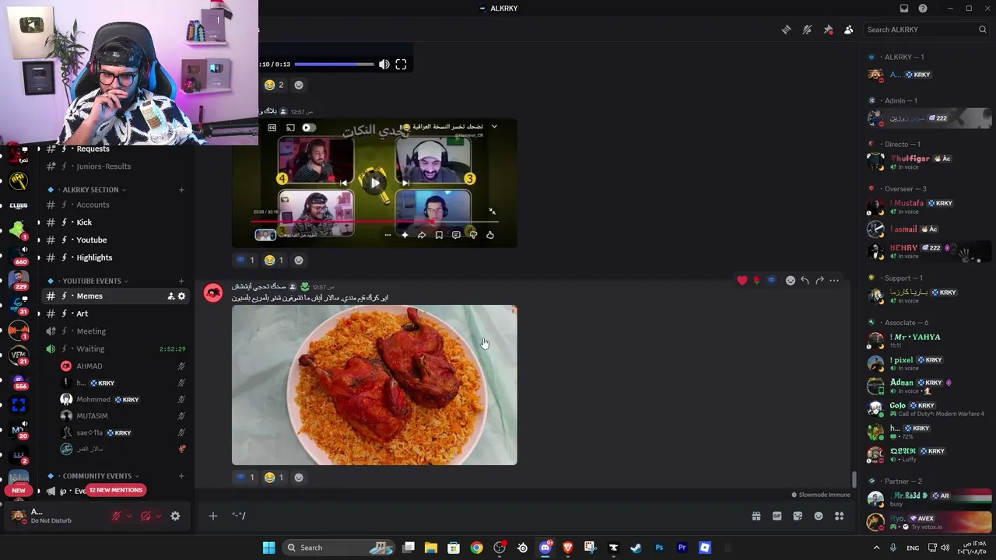This screenshot has height=560, width=996.
Task: Focus the Search ALKRKY field
Action: [926, 30]
